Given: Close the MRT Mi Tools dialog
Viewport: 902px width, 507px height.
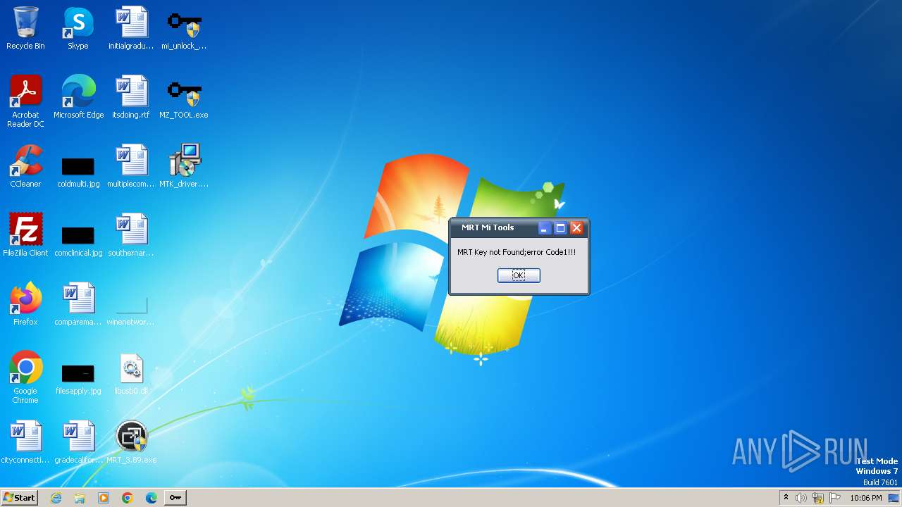Looking at the screenshot, I should tap(576, 227).
